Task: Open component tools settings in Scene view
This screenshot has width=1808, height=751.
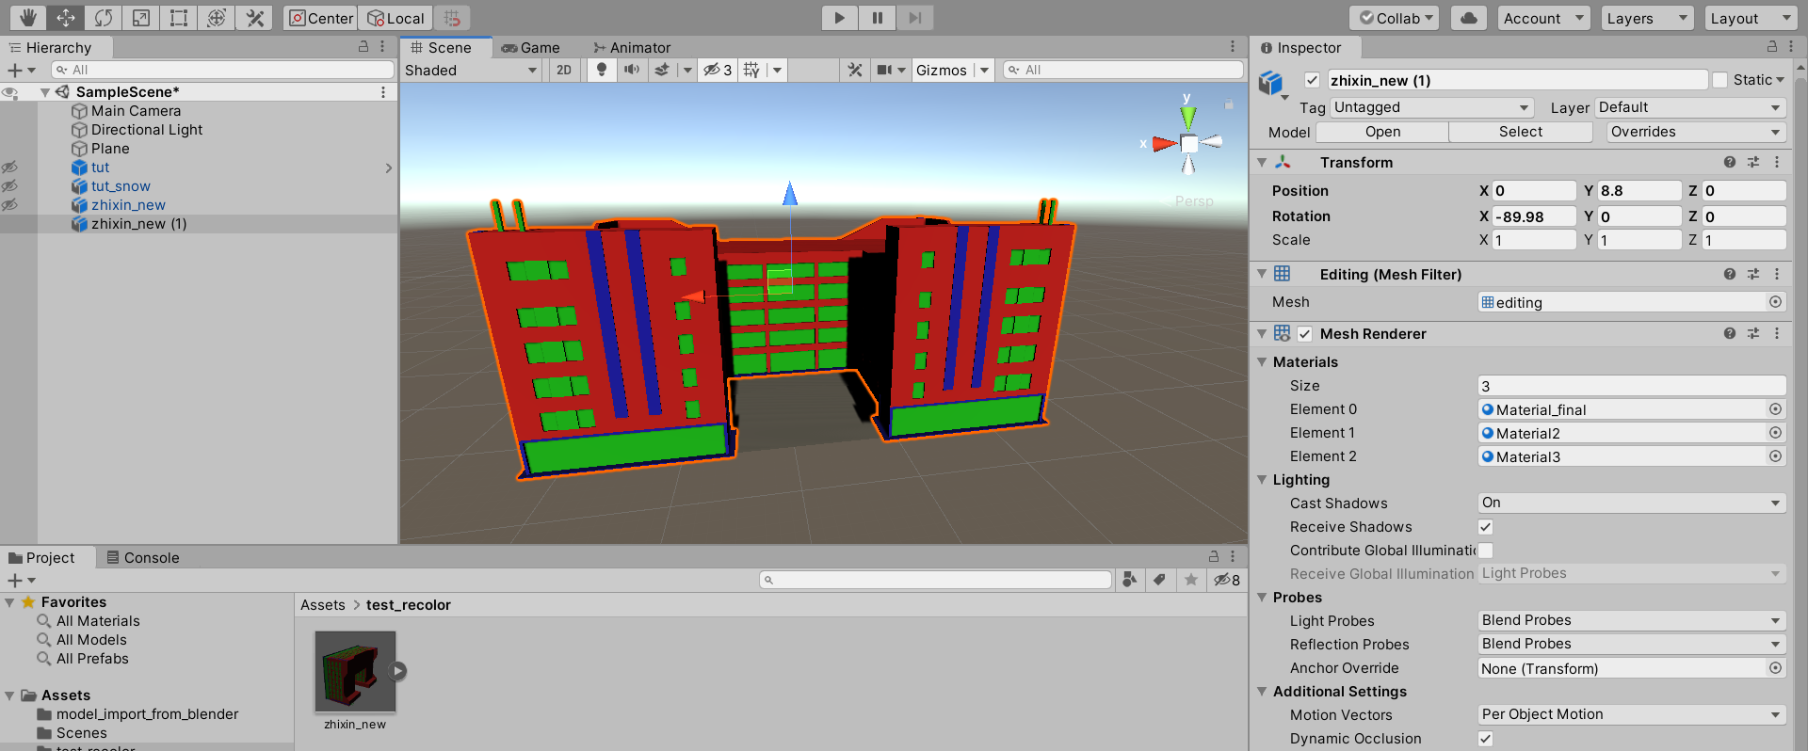Action: (855, 70)
